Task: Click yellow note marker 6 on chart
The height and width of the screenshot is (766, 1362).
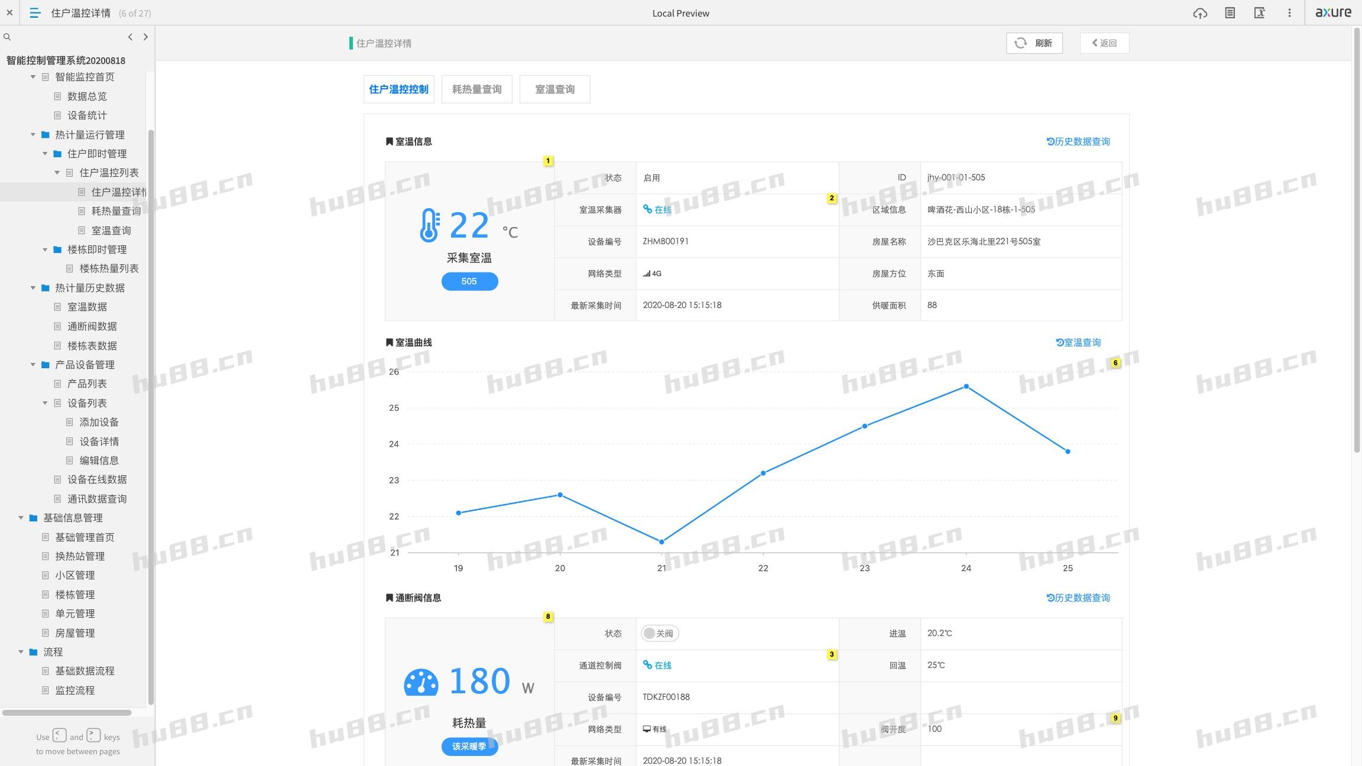Action: tap(1115, 363)
